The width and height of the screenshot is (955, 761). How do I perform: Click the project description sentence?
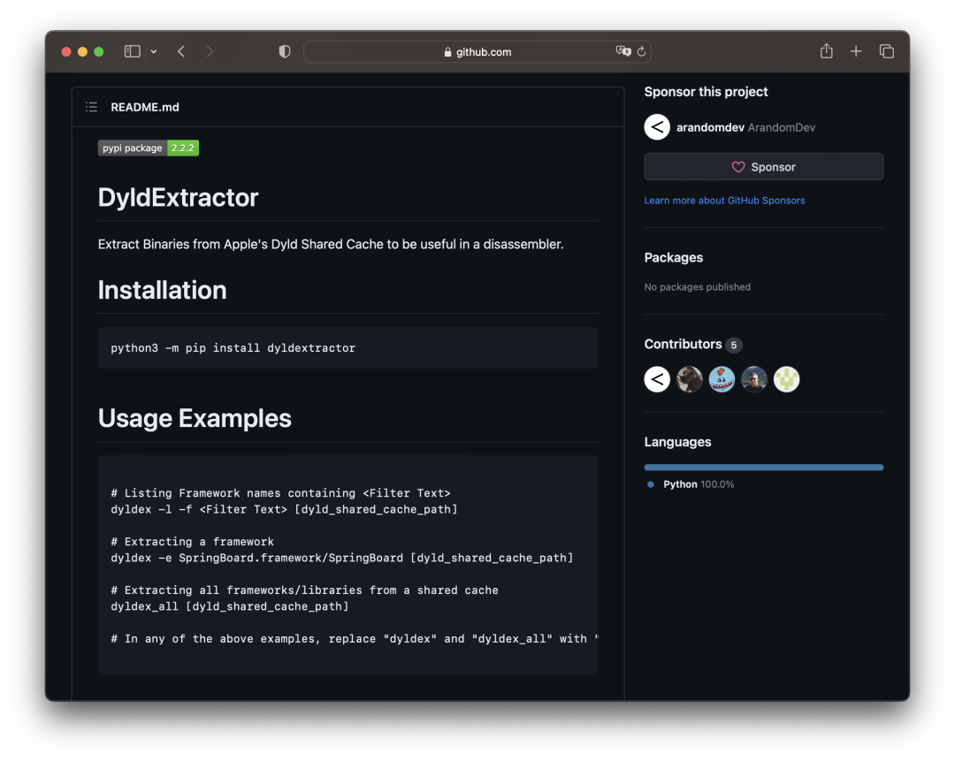(x=331, y=244)
